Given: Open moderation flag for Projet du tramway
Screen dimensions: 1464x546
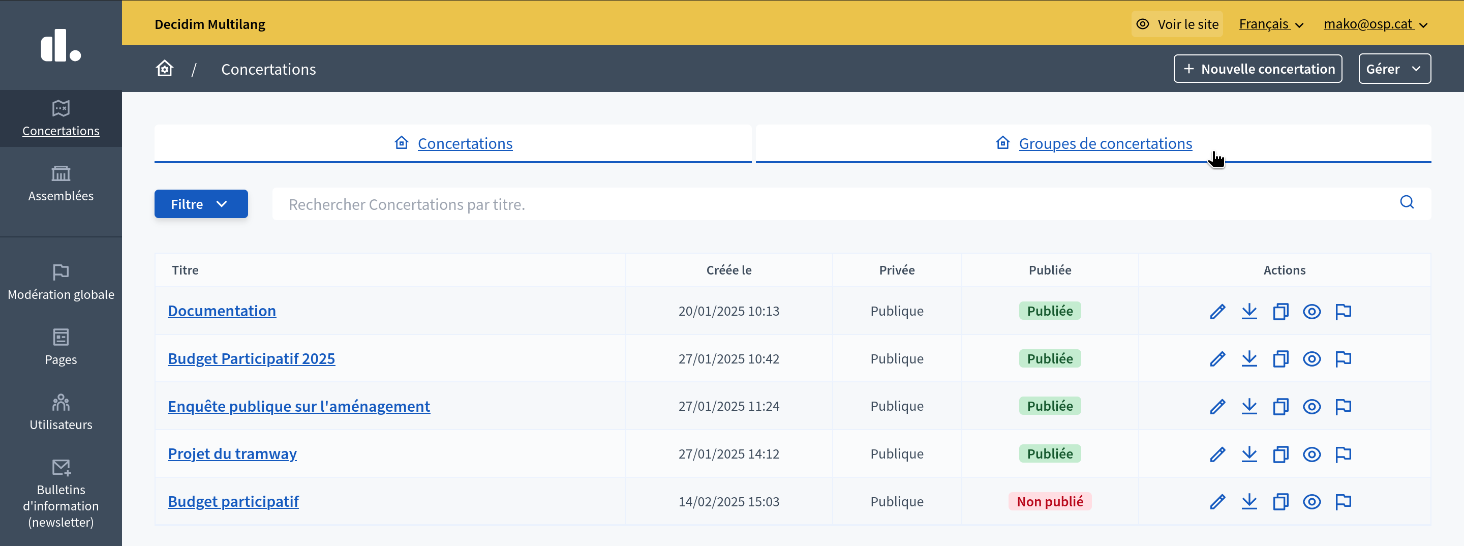Looking at the screenshot, I should (1343, 454).
